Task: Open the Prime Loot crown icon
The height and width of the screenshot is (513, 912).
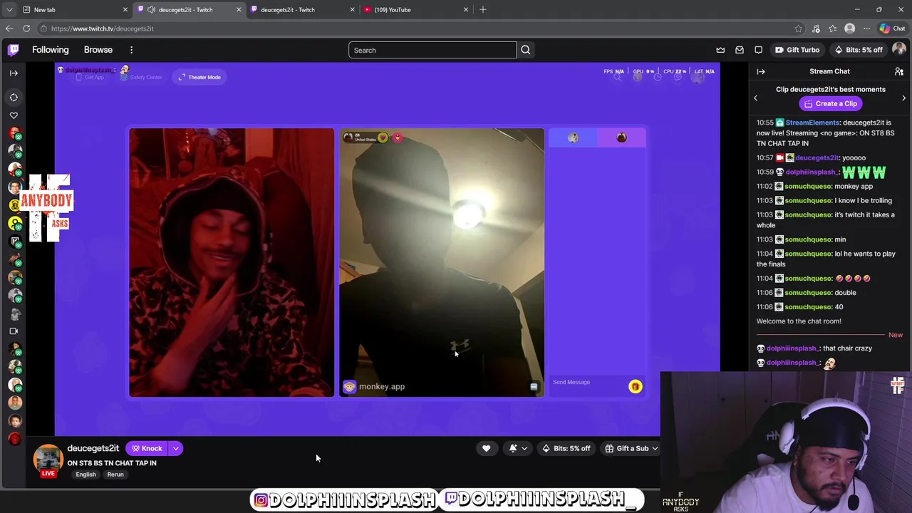Action: click(720, 50)
